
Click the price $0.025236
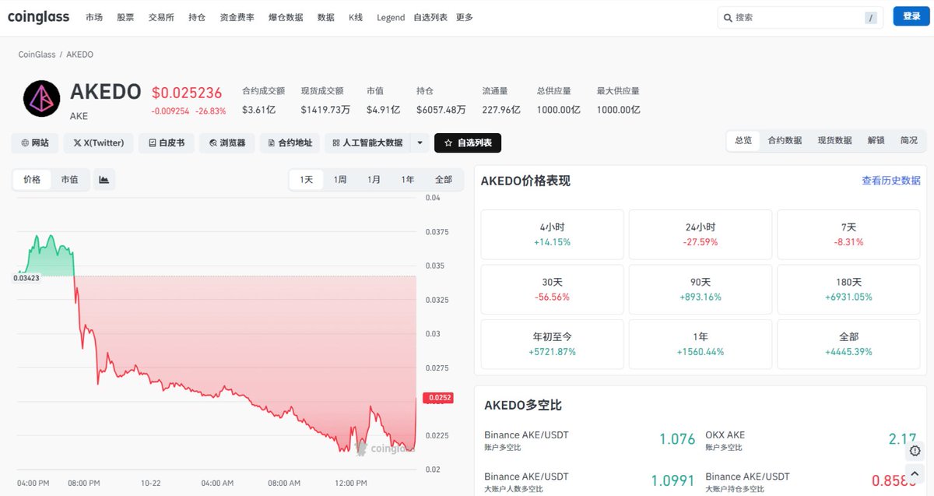(187, 93)
